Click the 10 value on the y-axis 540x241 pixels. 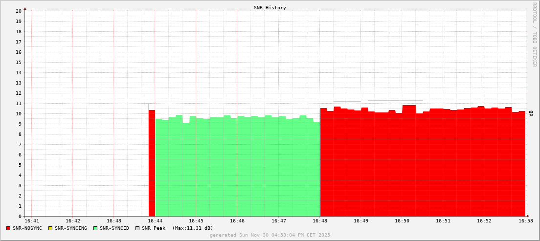click(x=19, y=113)
